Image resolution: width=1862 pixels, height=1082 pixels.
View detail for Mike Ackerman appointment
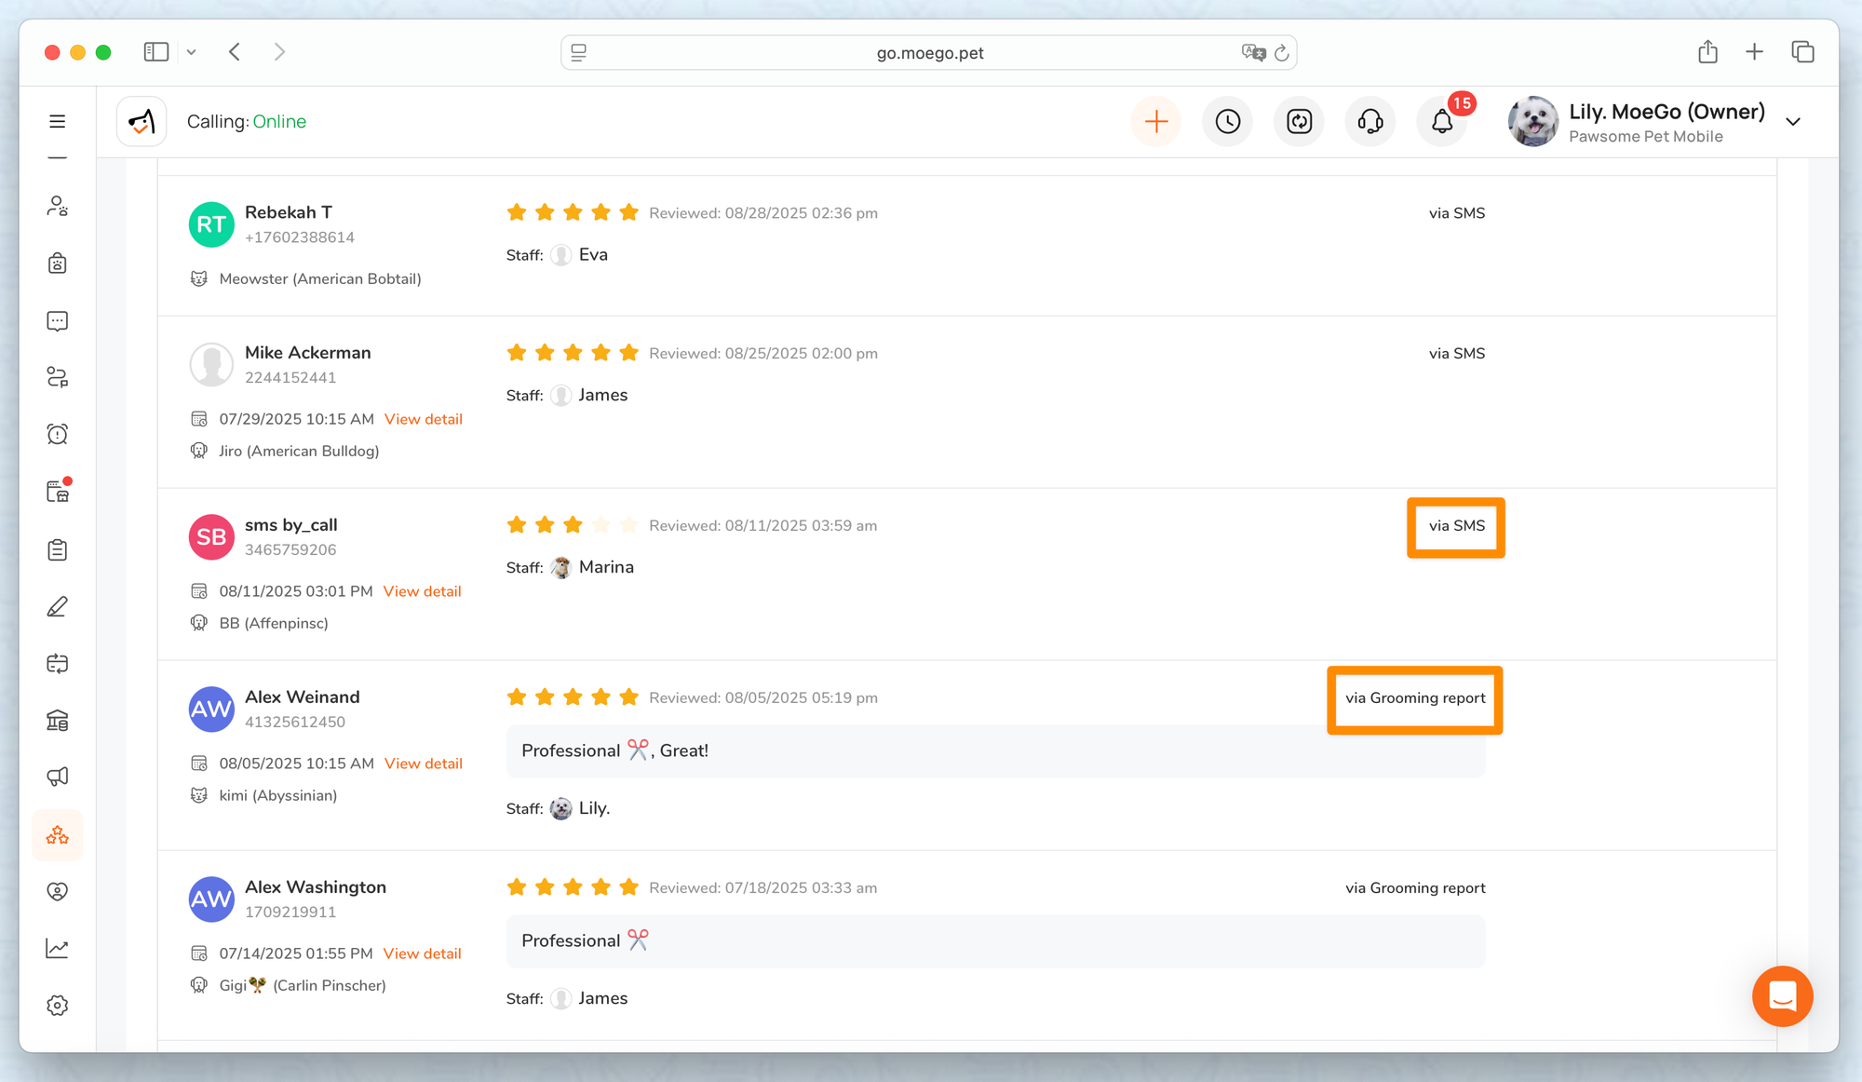(424, 419)
